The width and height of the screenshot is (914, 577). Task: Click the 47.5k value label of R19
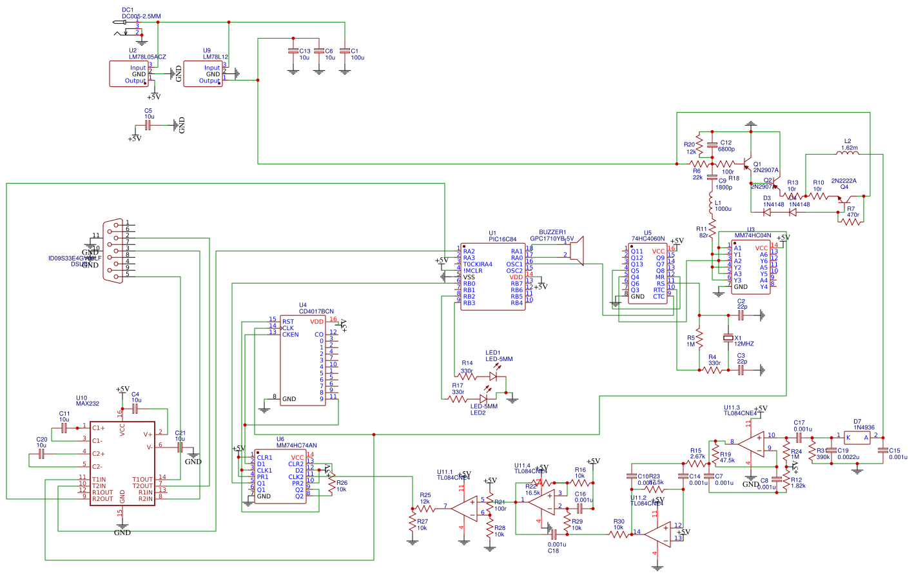coord(728,461)
